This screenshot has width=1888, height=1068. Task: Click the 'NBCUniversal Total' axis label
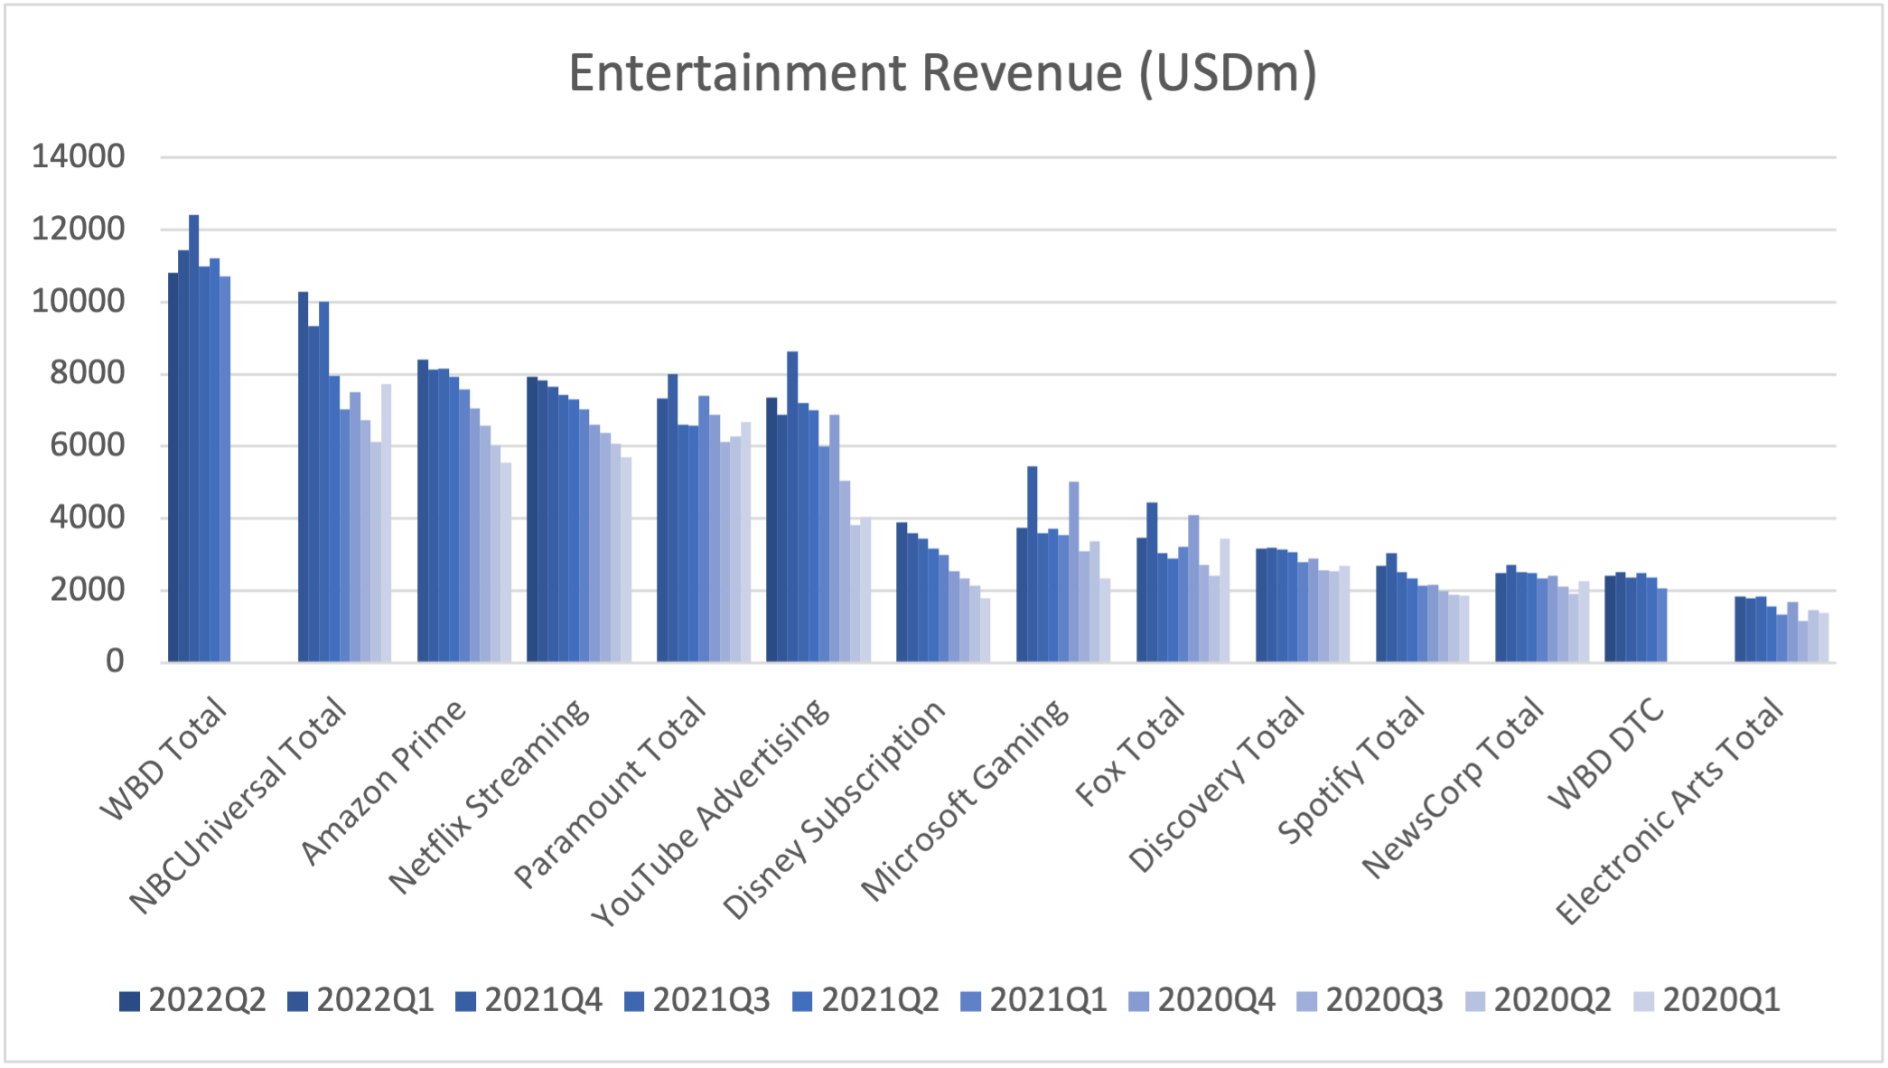point(237,805)
